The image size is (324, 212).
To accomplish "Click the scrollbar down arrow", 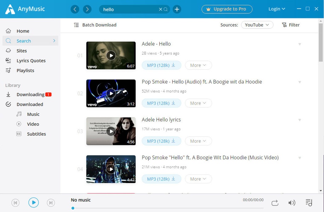I will tap(320, 191).
